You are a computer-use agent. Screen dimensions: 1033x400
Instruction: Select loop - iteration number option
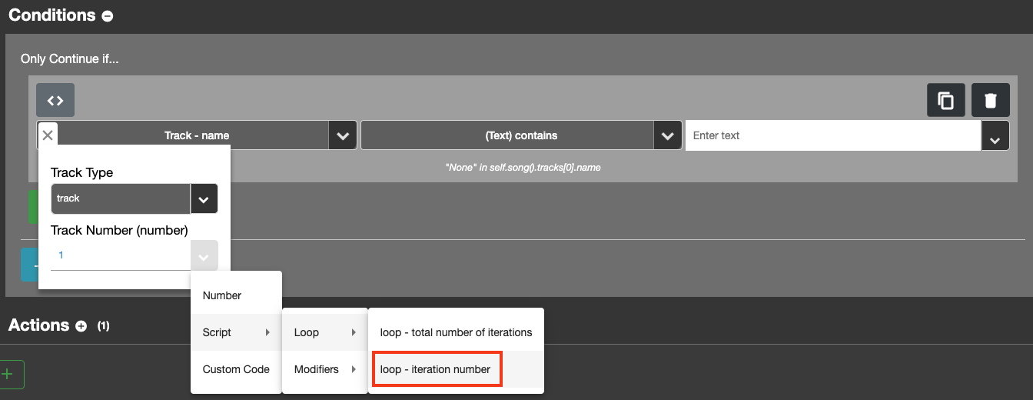tap(436, 369)
